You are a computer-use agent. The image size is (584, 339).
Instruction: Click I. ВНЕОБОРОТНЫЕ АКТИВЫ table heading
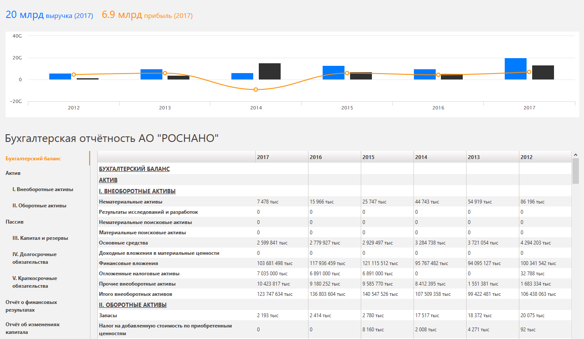137,191
